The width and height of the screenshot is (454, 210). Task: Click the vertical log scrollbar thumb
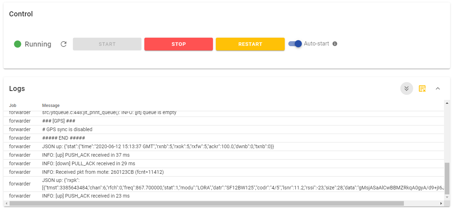pyautogui.click(x=447, y=178)
